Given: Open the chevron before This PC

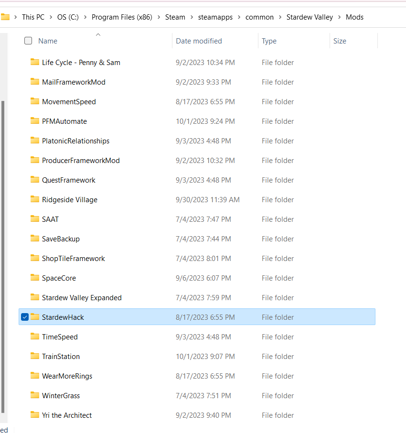Looking at the screenshot, I should click(15, 17).
